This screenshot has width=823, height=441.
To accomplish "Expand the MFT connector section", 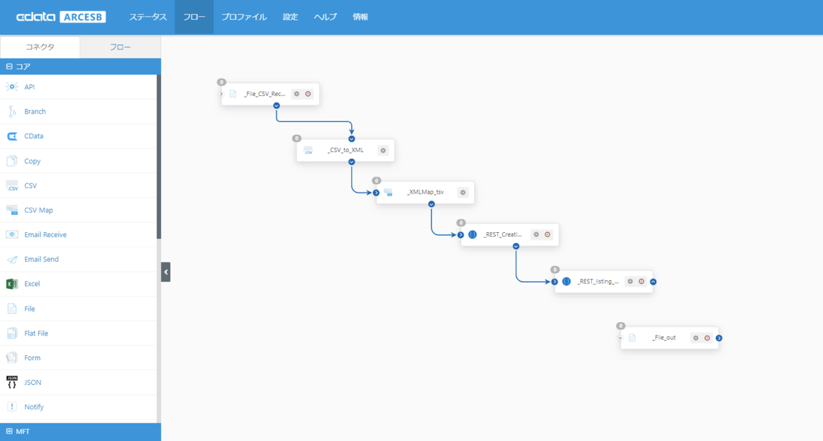I will coord(9,431).
